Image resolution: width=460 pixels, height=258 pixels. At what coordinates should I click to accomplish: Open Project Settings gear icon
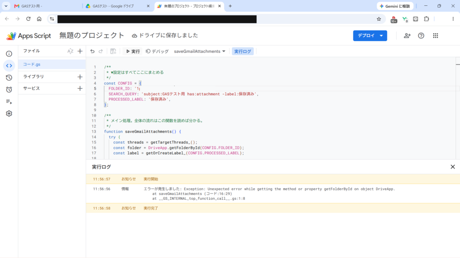(9, 113)
